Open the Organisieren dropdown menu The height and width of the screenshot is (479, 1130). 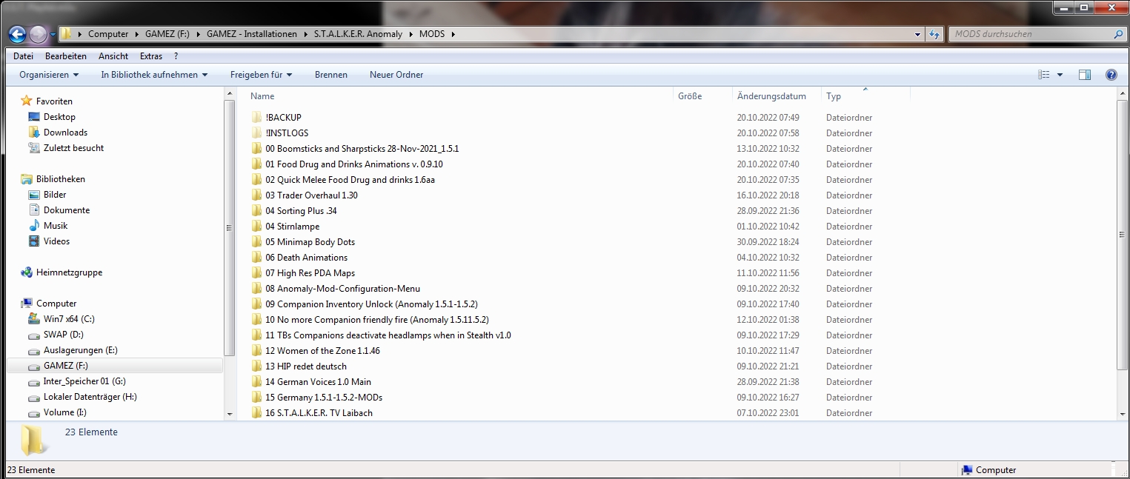pyautogui.click(x=49, y=75)
